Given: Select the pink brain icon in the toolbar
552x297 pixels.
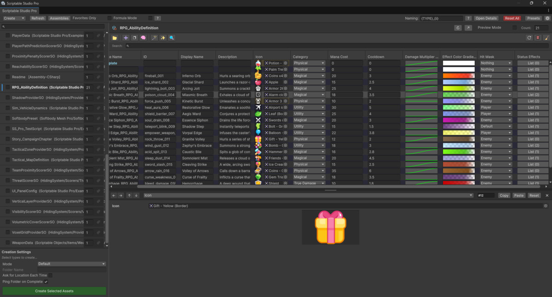Looking at the screenshot, I should pos(143,38).
